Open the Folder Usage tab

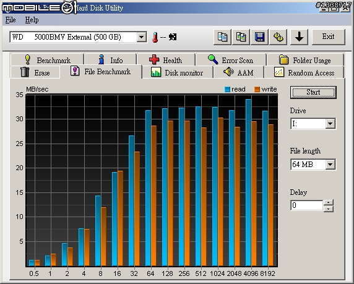tap(305, 60)
